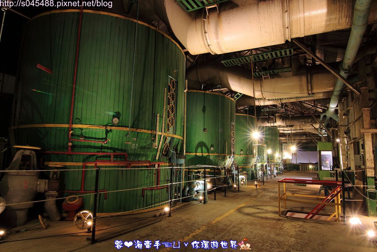Click the bright floor spotlight at bottom right

[355, 221]
